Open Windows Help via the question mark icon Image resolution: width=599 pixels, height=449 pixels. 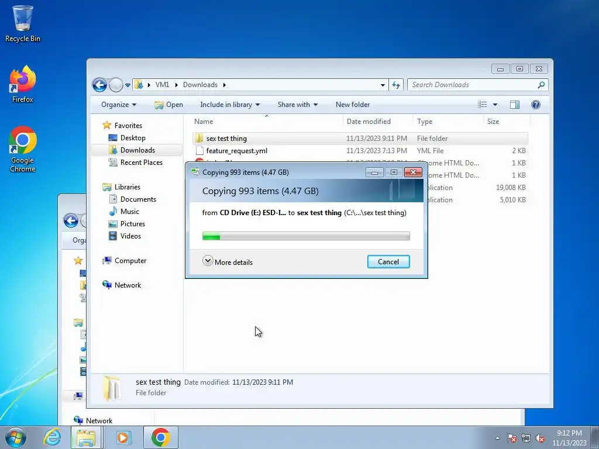(536, 105)
